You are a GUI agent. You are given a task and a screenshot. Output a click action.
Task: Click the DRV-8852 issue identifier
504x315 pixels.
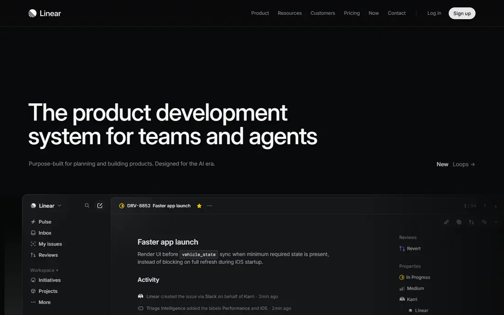click(138, 206)
